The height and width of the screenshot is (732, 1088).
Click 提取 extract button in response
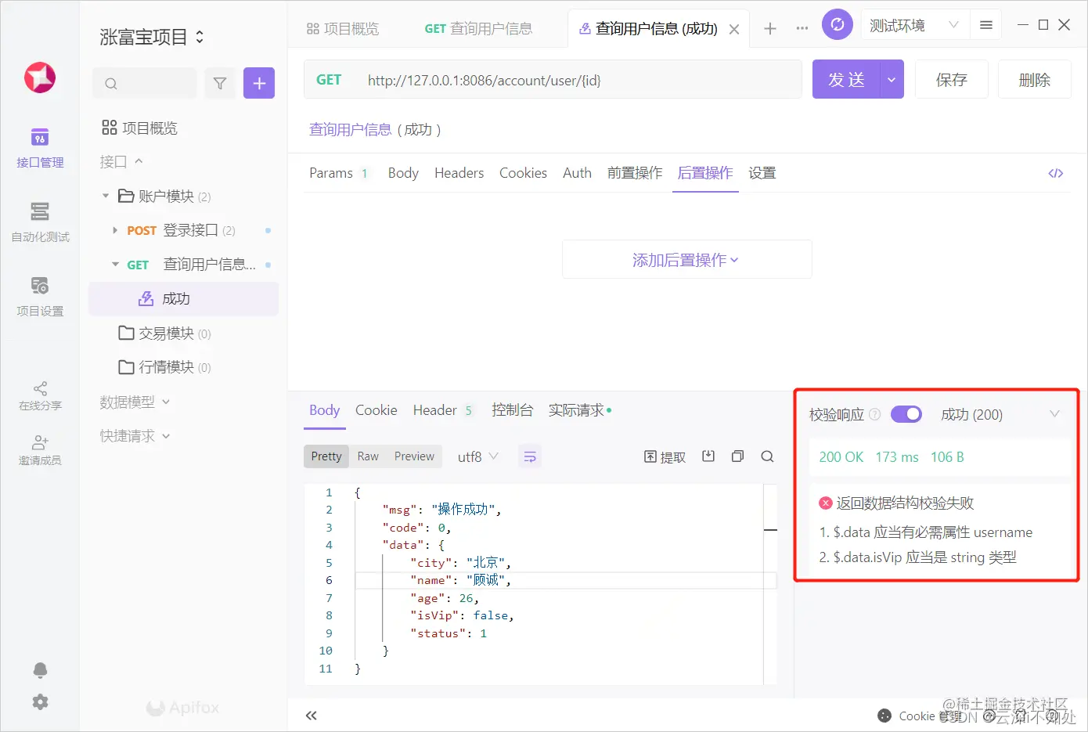click(665, 456)
